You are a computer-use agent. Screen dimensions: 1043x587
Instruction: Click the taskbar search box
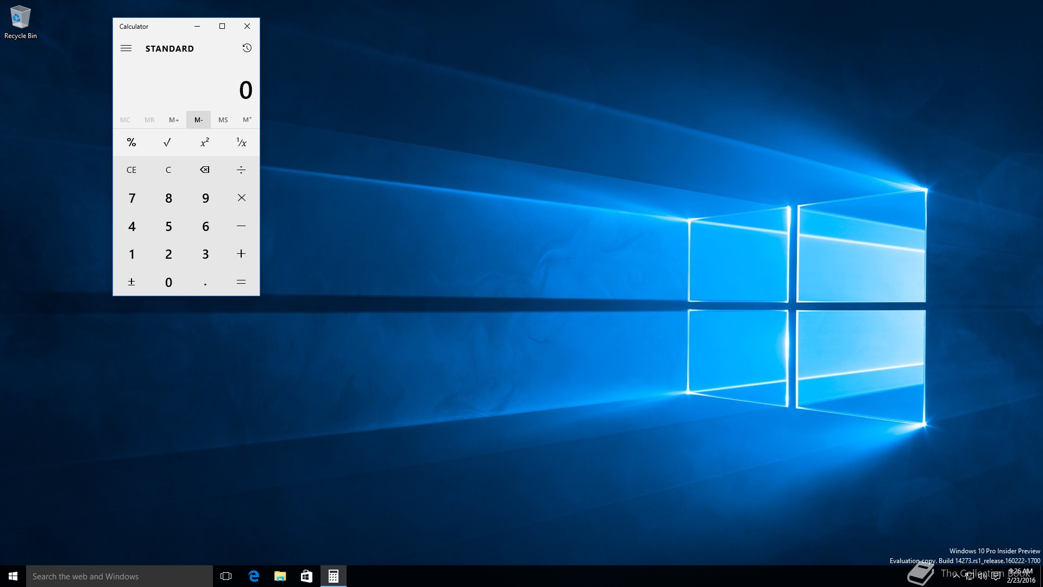pyautogui.click(x=120, y=576)
